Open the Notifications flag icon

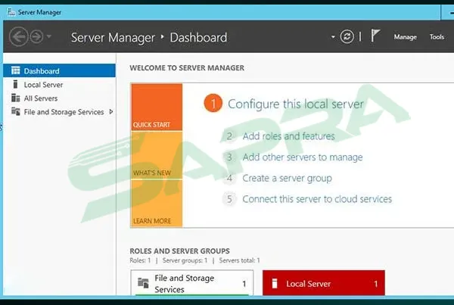tap(375, 36)
